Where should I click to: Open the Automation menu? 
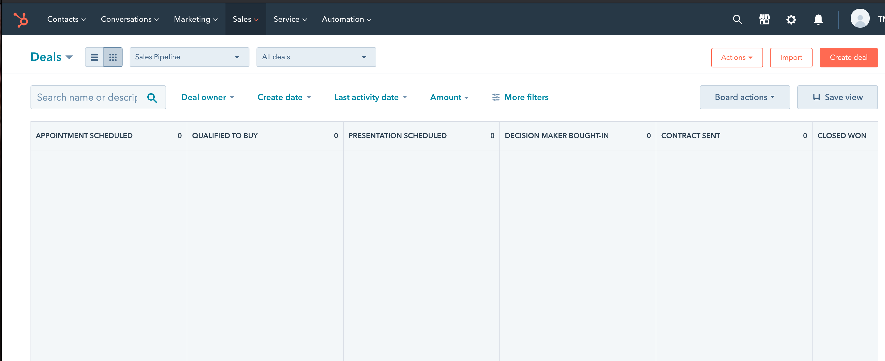pyautogui.click(x=346, y=19)
